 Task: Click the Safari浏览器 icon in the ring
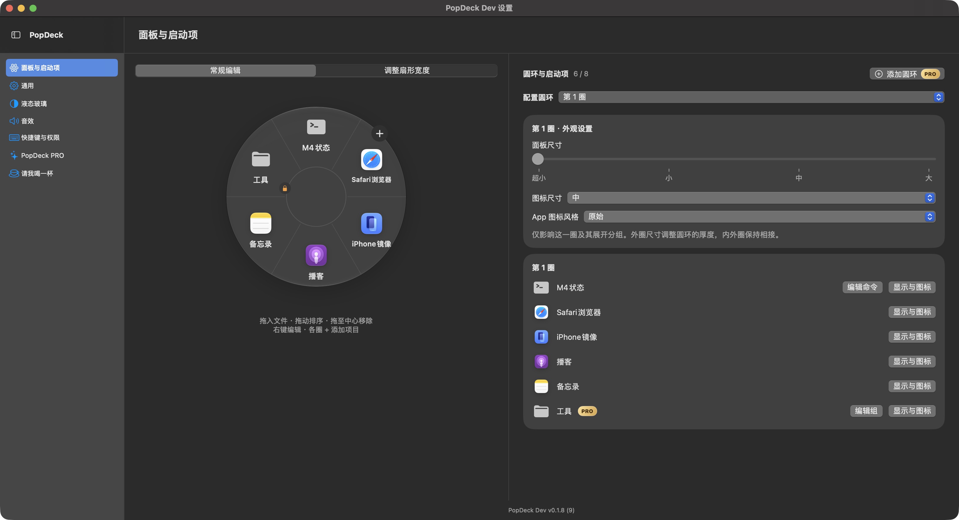coord(372,160)
